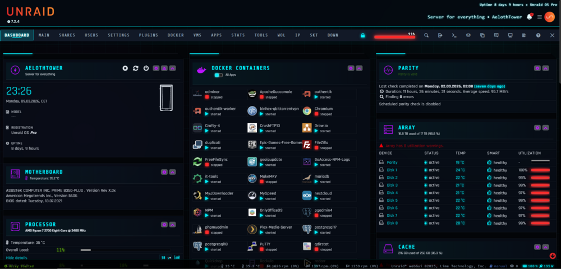Click the lock icon in the navigation bar
This screenshot has height=269, width=561.
(x=363, y=35)
